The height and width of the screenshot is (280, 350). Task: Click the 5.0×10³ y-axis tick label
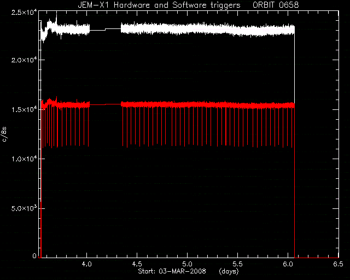pos(24,208)
